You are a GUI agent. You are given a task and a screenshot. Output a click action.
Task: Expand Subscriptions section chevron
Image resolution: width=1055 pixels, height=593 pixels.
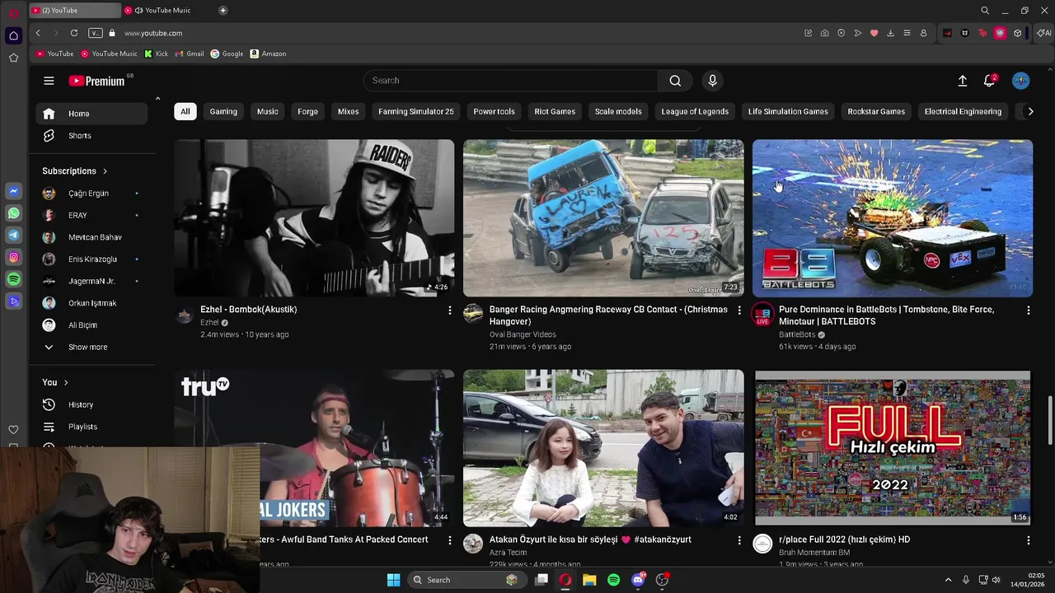point(105,171)
